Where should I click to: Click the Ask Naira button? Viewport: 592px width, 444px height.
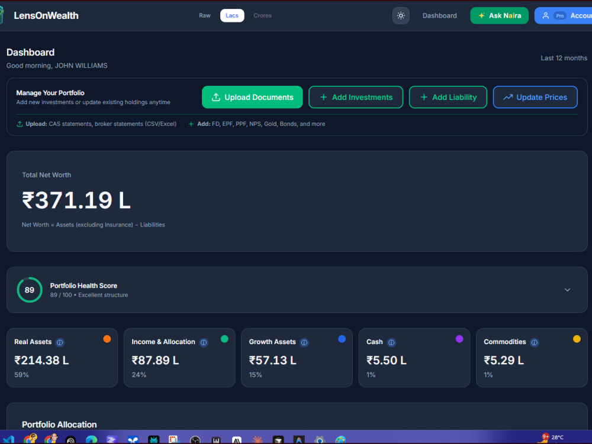[x=499, y=16]
